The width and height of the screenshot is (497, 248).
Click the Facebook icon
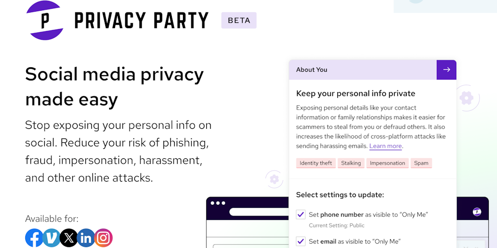[34, 238]
